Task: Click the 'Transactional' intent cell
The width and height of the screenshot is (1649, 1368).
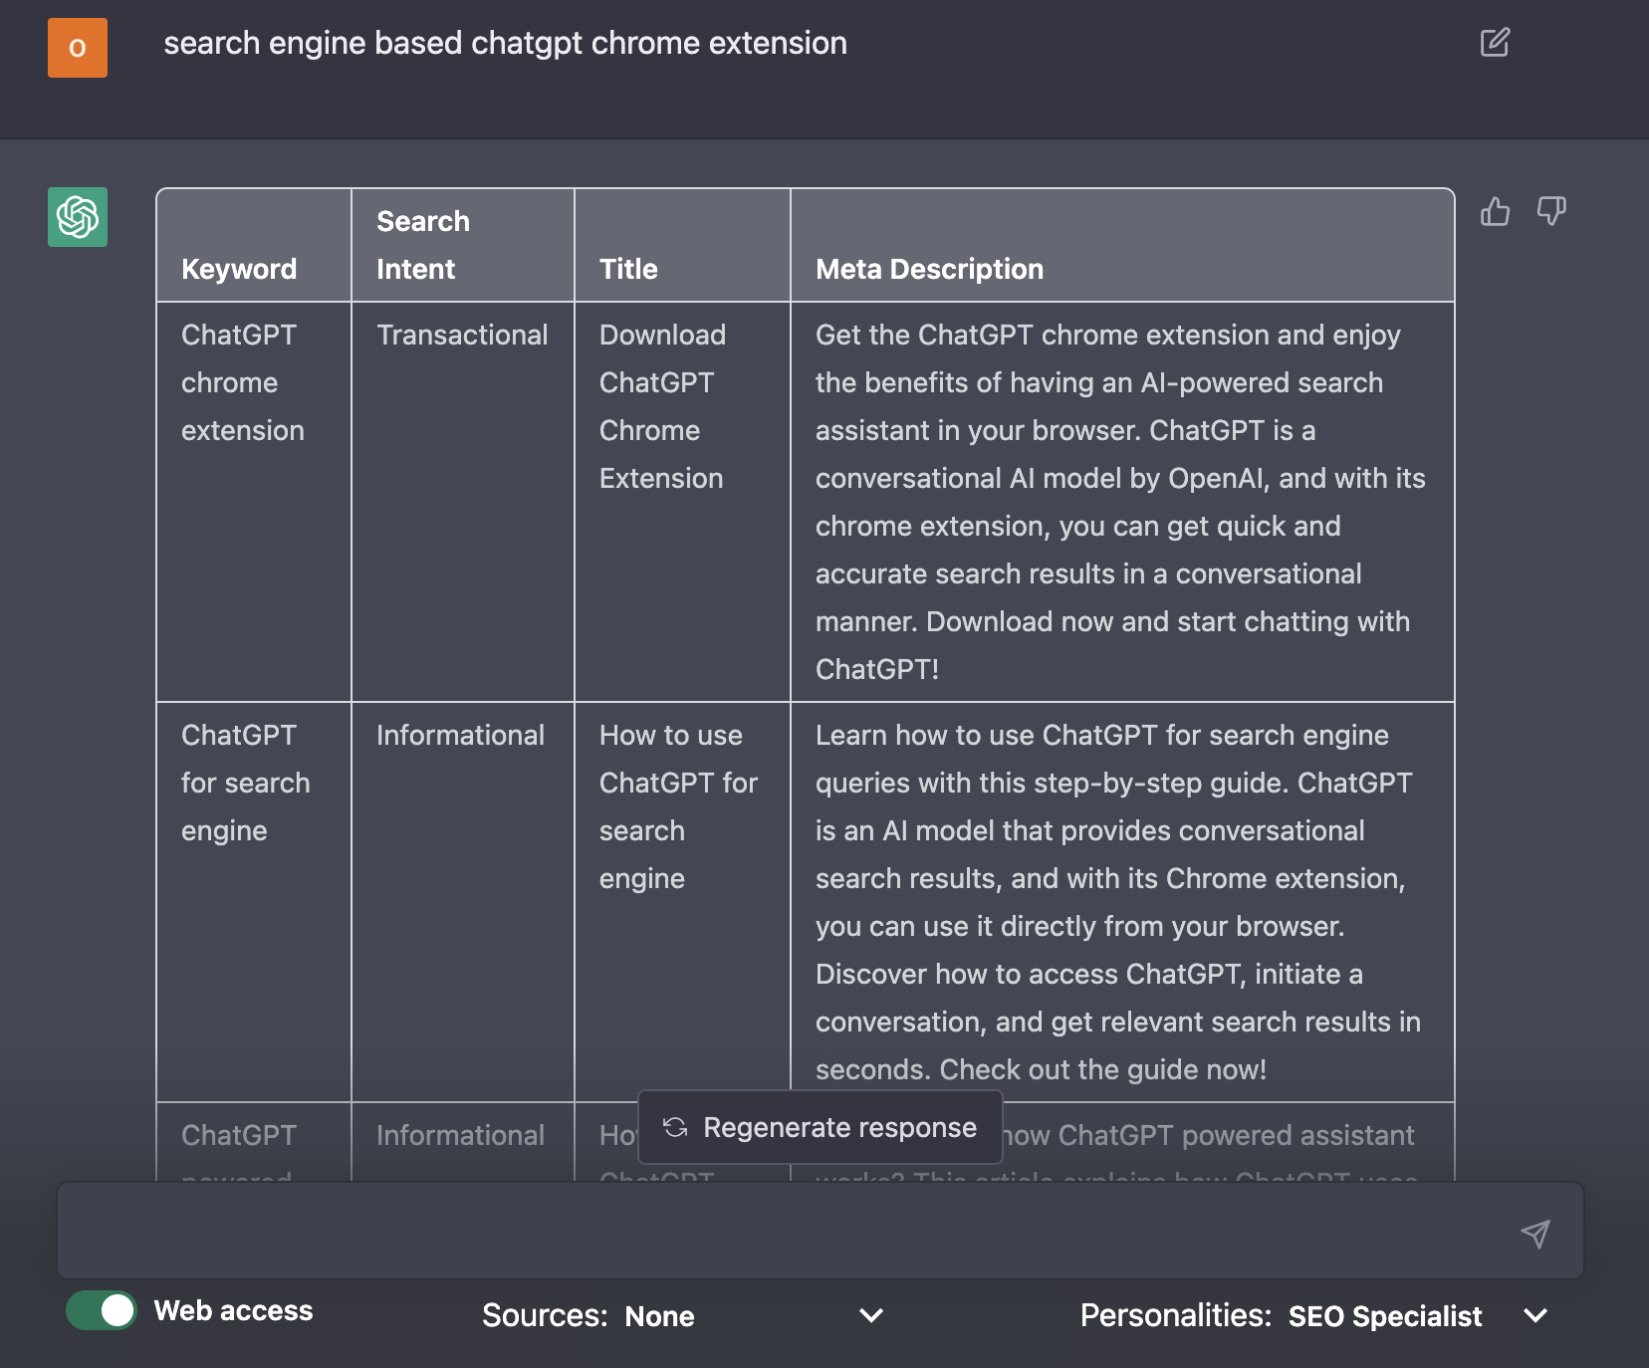Action: point(463,502)
